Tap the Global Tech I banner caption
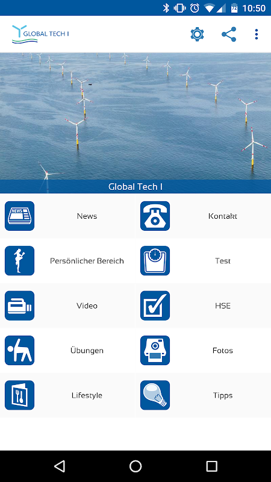Image resolution: width=271 pixels, height=482 pixels. point(135,187)
